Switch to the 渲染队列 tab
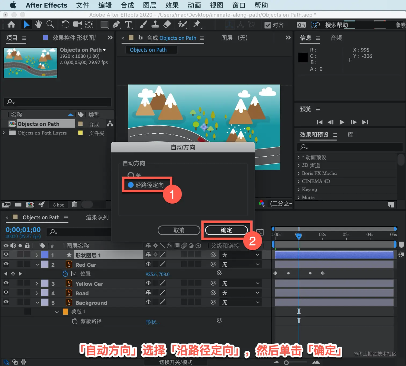 coord(97,217)
